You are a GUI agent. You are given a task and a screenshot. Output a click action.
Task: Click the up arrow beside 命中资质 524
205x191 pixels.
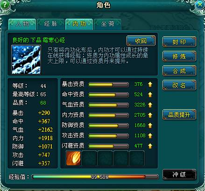(150, 95)
